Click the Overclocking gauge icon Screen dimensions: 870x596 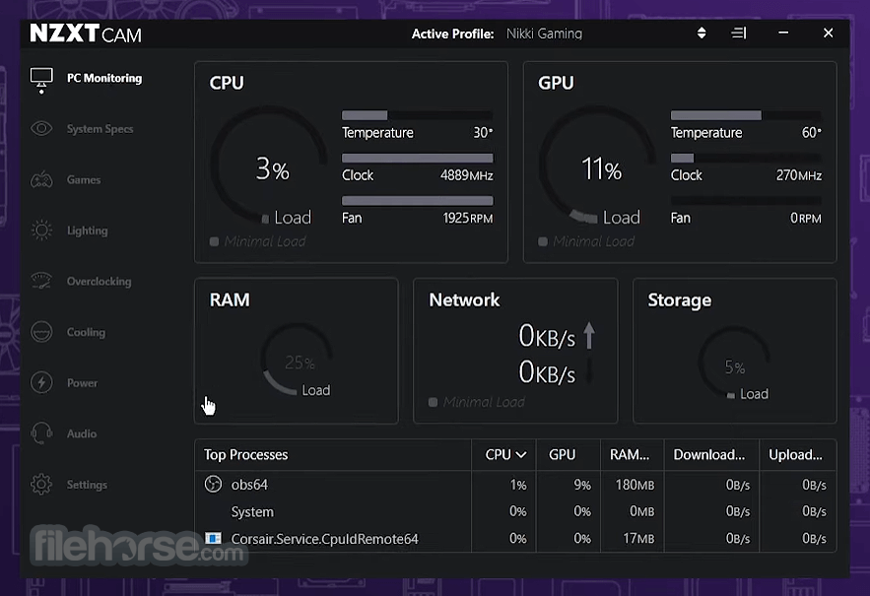(41, 282)
